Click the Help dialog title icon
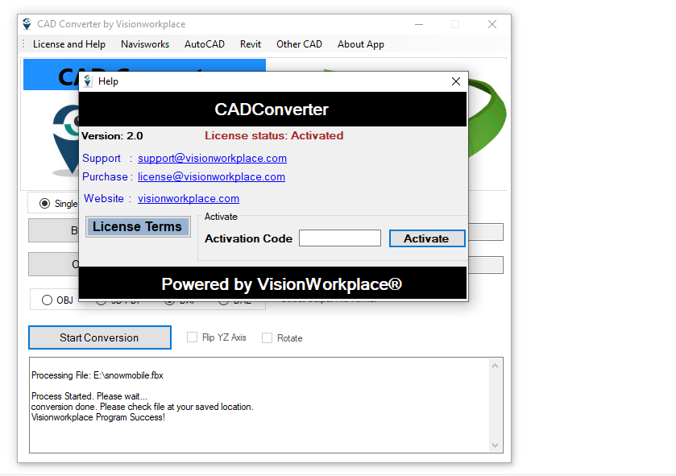Screen dimensions: 676x476 click(88, 81)
